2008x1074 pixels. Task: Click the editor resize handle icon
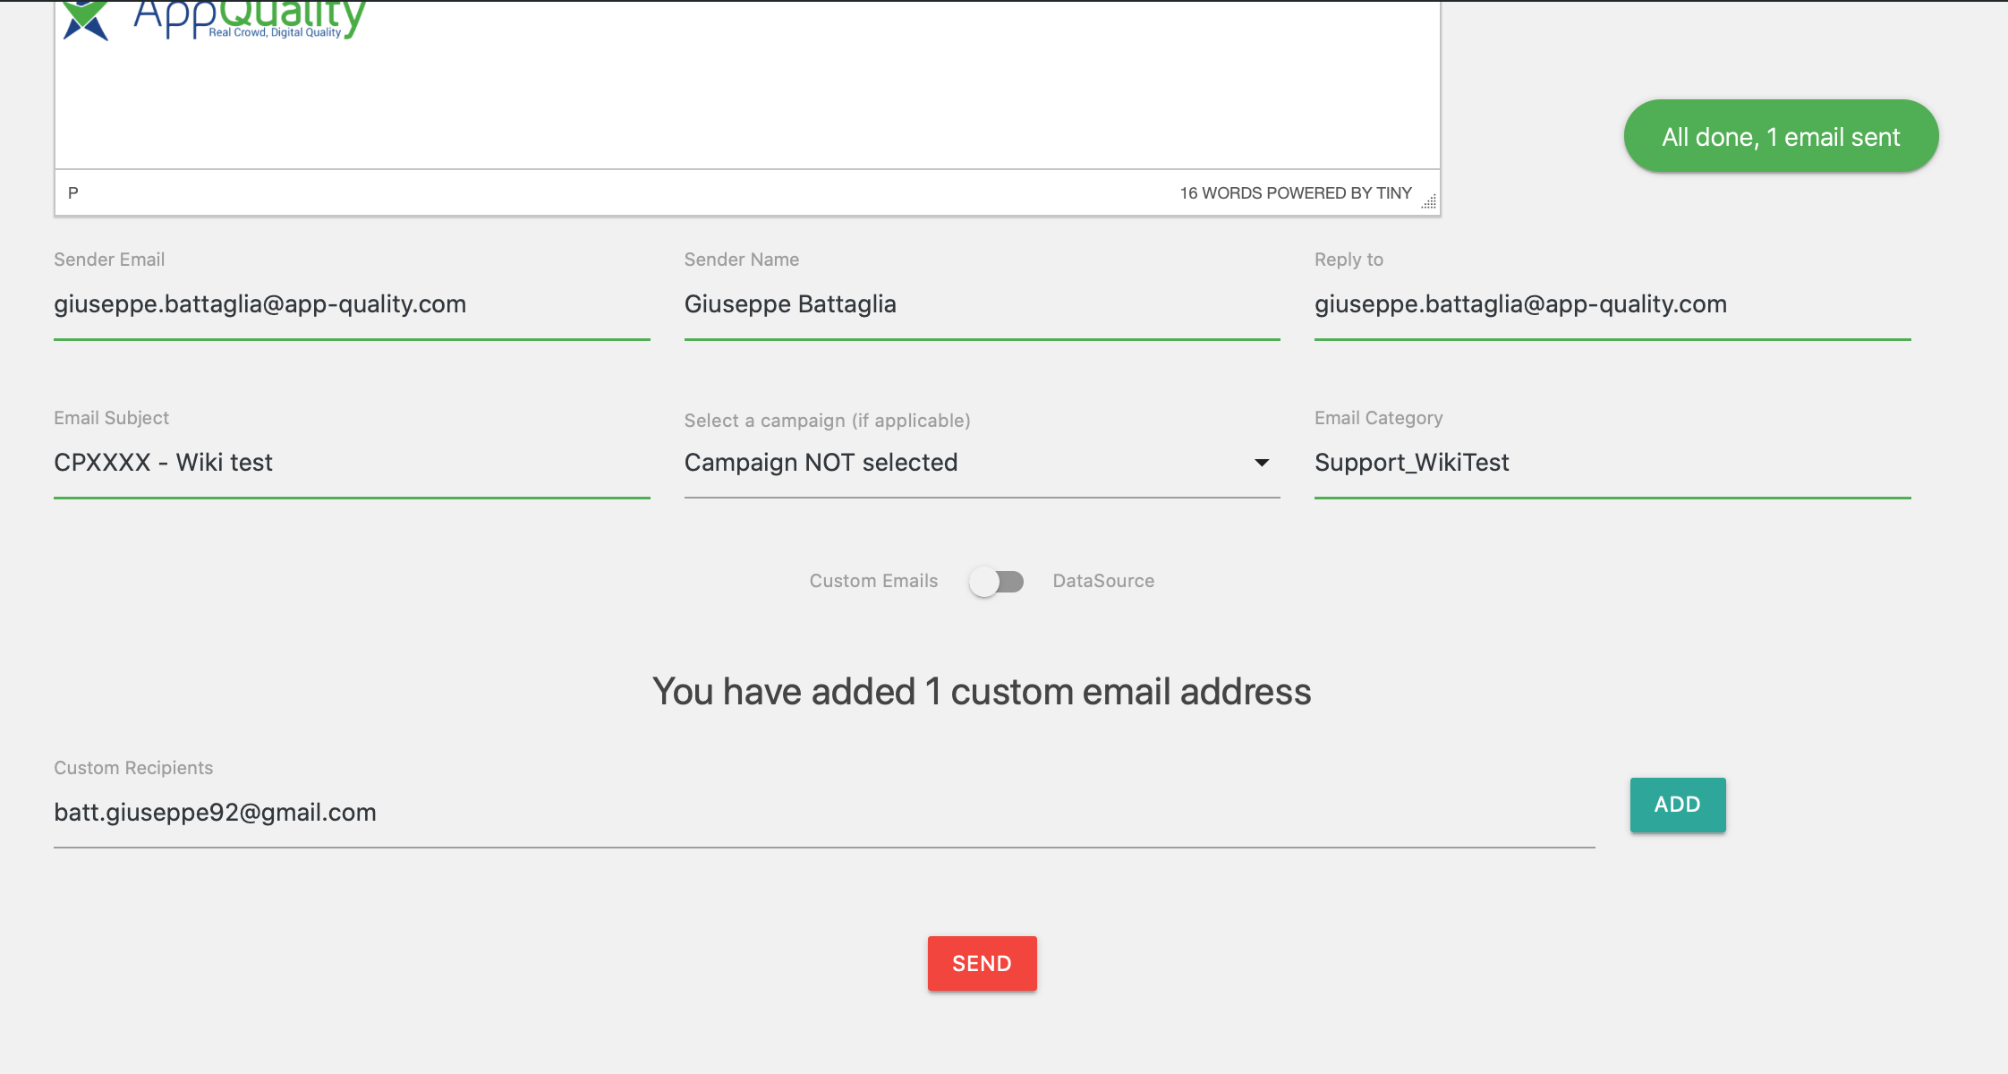click(1429, 201)
